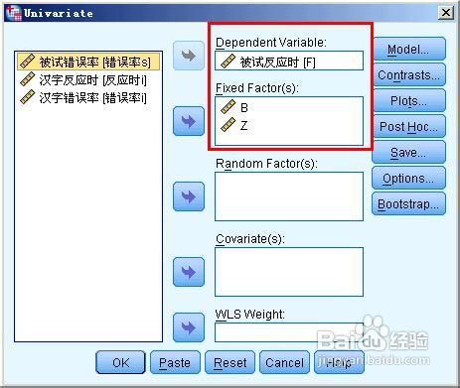The height and width of the screenshot is (388, 460).
Task: Click the arrow button beside Dependent Variable
Action: pos(189,56)
